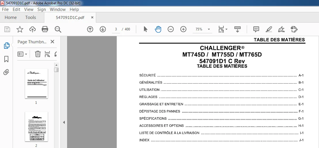Select page 1 thumbnail
Screen dimensions: 319x148
(x=36, y=83)
